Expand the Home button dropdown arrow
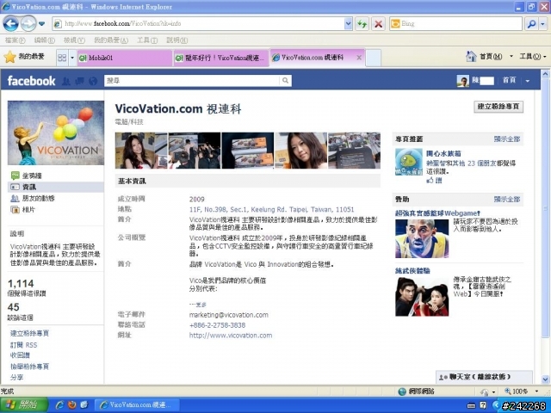The image size is (551, 413). [x=511, y=56]
